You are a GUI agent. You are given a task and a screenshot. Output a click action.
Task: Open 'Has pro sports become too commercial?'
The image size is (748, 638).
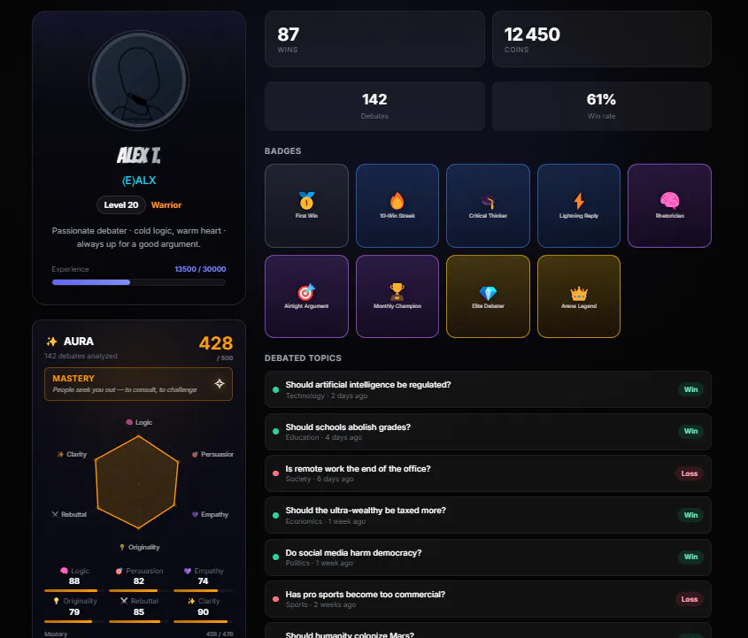(488, 599)
